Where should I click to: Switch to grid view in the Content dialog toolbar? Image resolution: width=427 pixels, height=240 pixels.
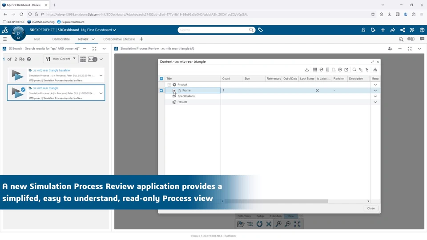coord(315,70)
